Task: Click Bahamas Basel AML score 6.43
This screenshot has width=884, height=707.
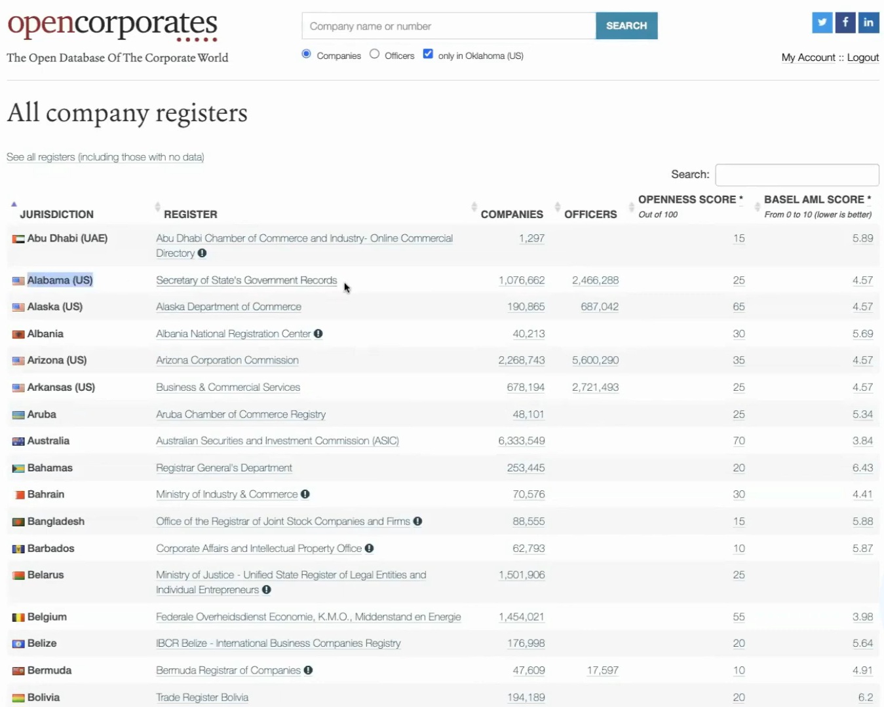Action: coord(862,467)
